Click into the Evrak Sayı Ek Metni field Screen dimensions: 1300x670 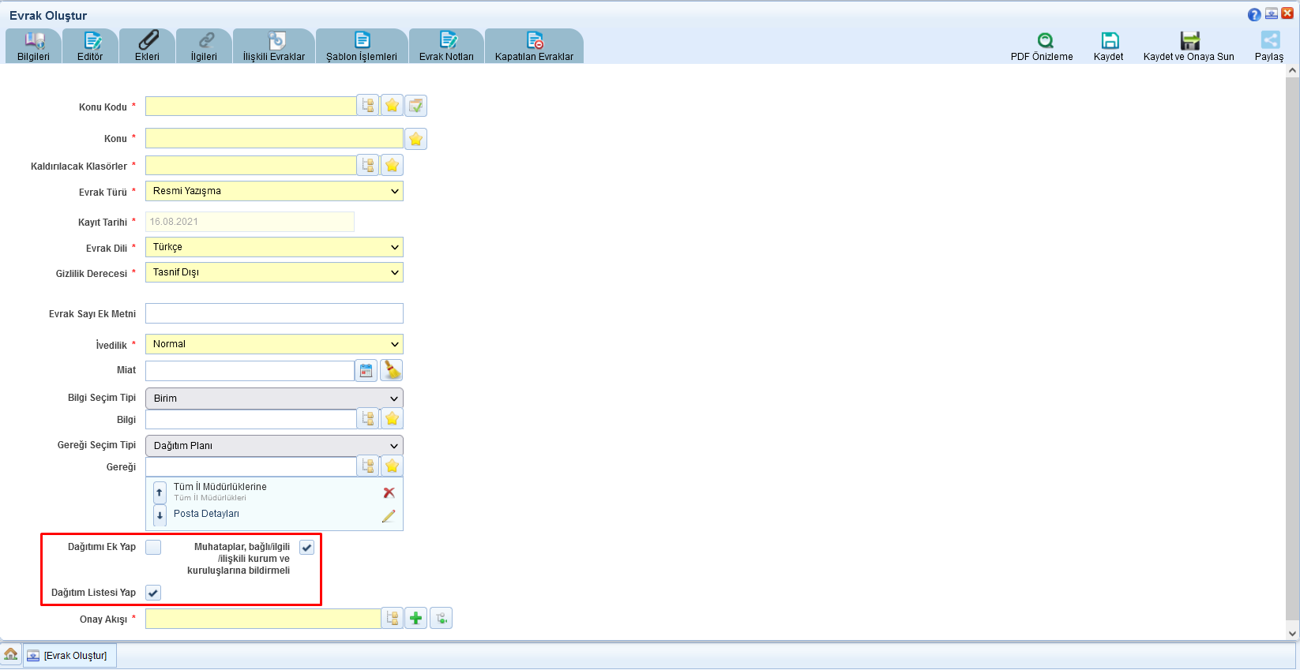[274, 313]
